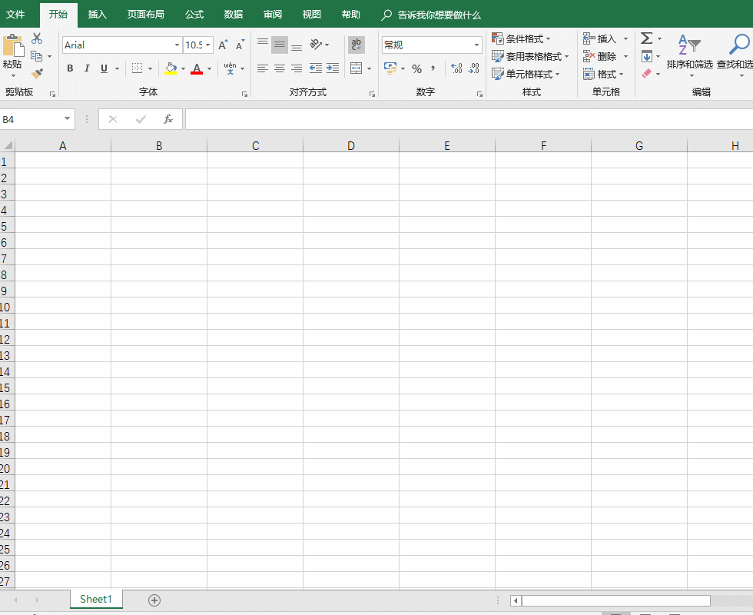Switch to 审阅 review tab

pyautogui.click(x=273, y=15)
